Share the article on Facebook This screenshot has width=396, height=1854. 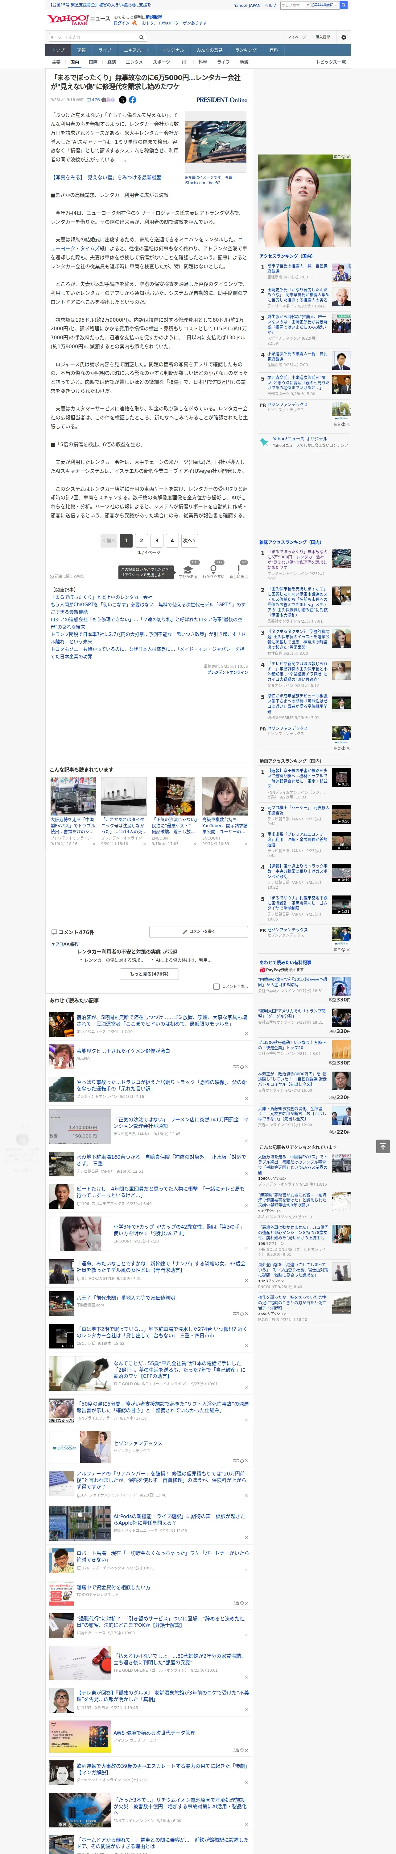click(x=132, y=100)
